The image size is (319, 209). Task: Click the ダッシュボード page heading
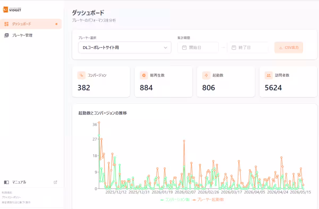[x=88, y=12]
